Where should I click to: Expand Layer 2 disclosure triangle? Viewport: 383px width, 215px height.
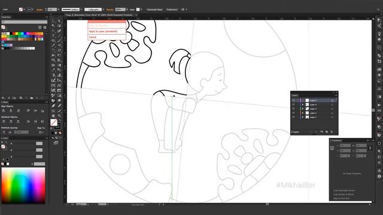(x=303, y=113)
